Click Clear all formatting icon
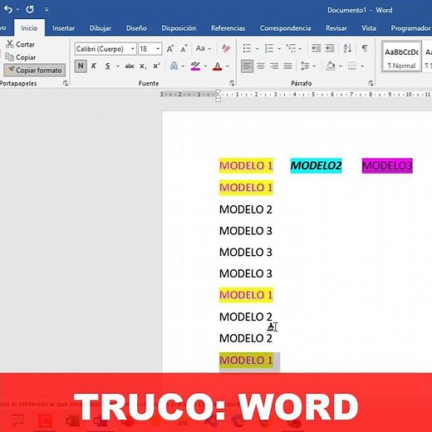This screenshot has height=432, width=432. tap(226, 48)
